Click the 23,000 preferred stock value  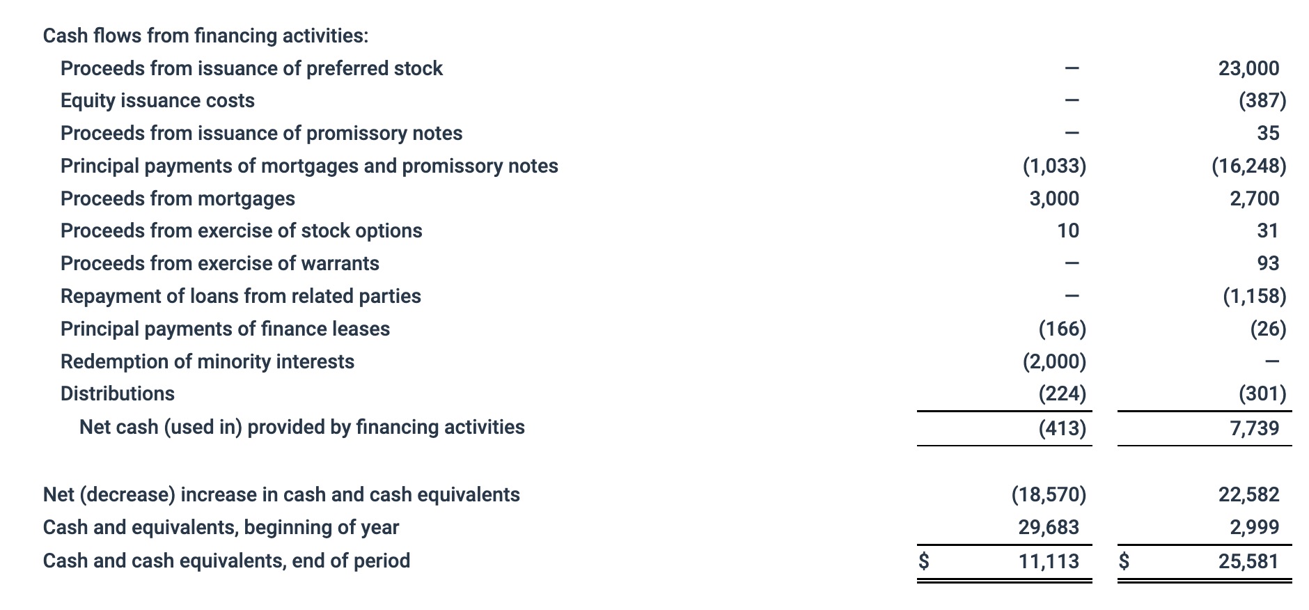[x=1248, y=68]
